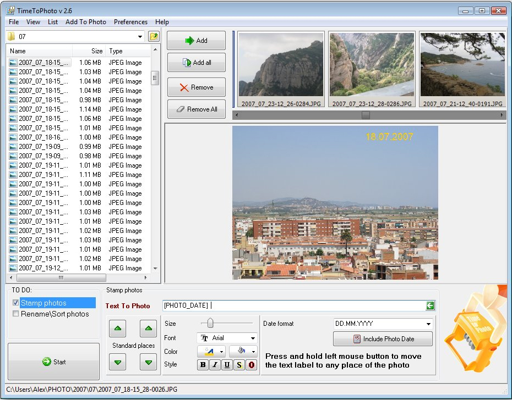Toggle outline text style button
This screenshot has height=400, width=512.
[x=252, y=365]
